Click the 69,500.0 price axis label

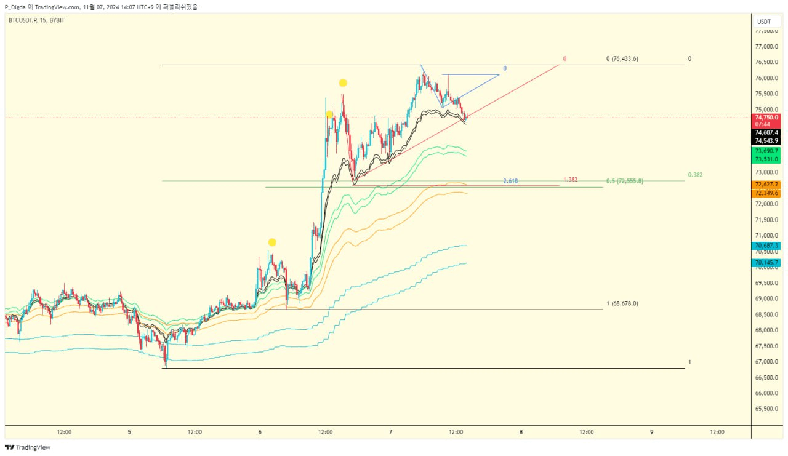coord(766,283)
